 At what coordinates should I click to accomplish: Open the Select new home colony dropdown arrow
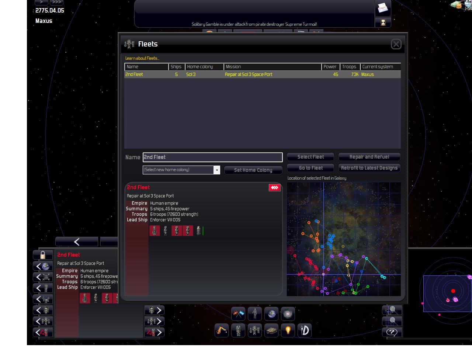[x=217, y=170]
